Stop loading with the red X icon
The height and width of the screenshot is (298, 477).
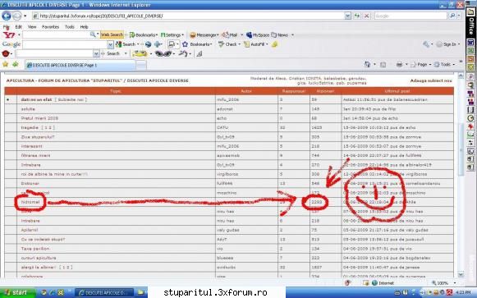[367, 16]
